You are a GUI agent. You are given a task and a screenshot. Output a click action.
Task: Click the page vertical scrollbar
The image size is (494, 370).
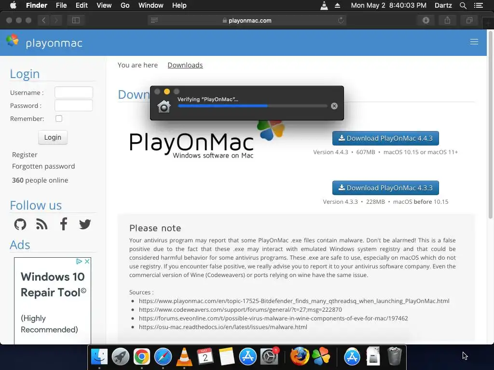[490, 124]
